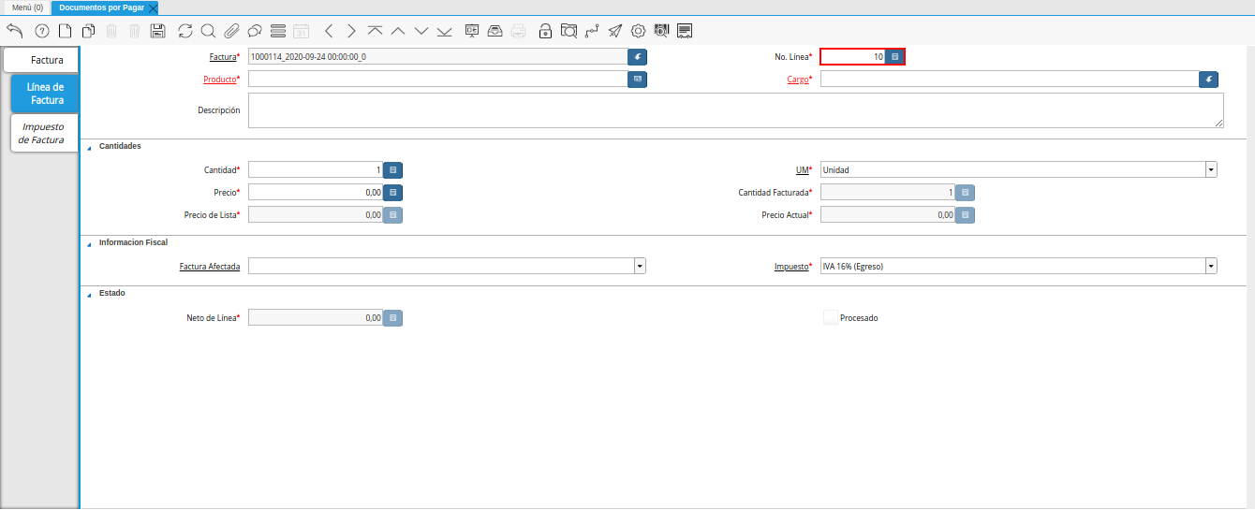Collapse the Estado section
Screen dimensions: 1255x510
89,294
